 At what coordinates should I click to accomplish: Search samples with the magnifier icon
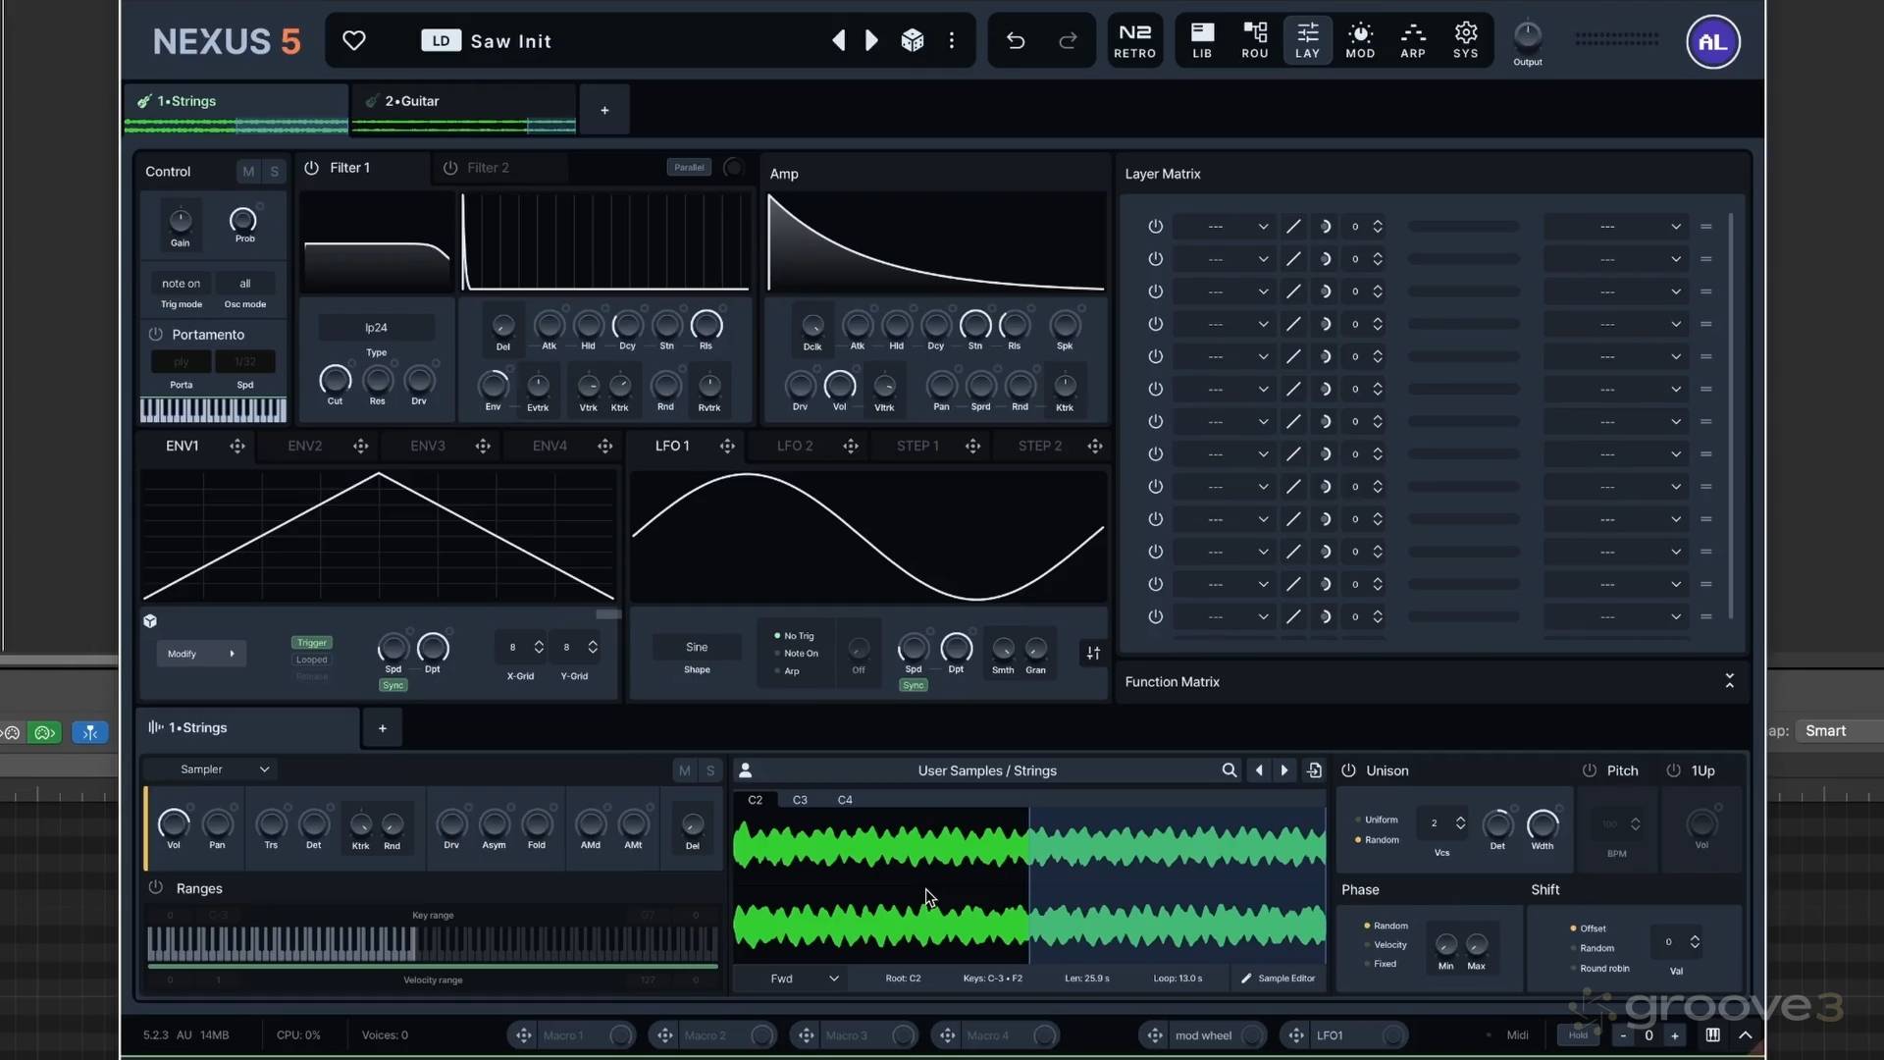[x=1229, y=770]
